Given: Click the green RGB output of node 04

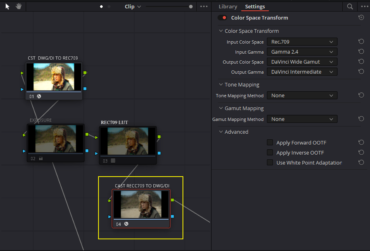Looking at the screenshot, I should point(173,200).
